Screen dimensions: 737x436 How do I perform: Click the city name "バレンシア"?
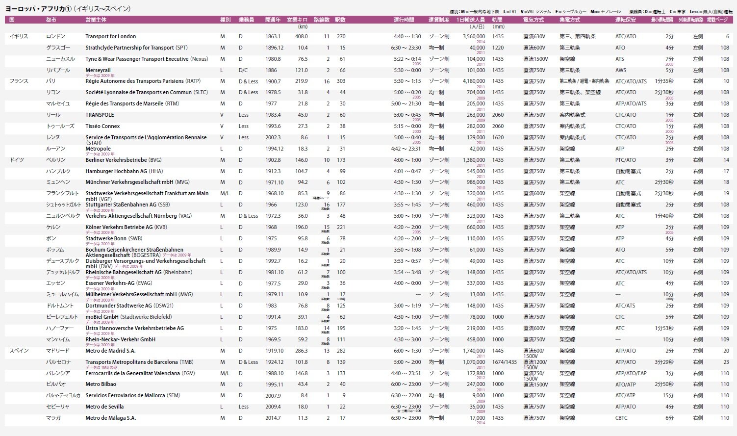(58, 374)
